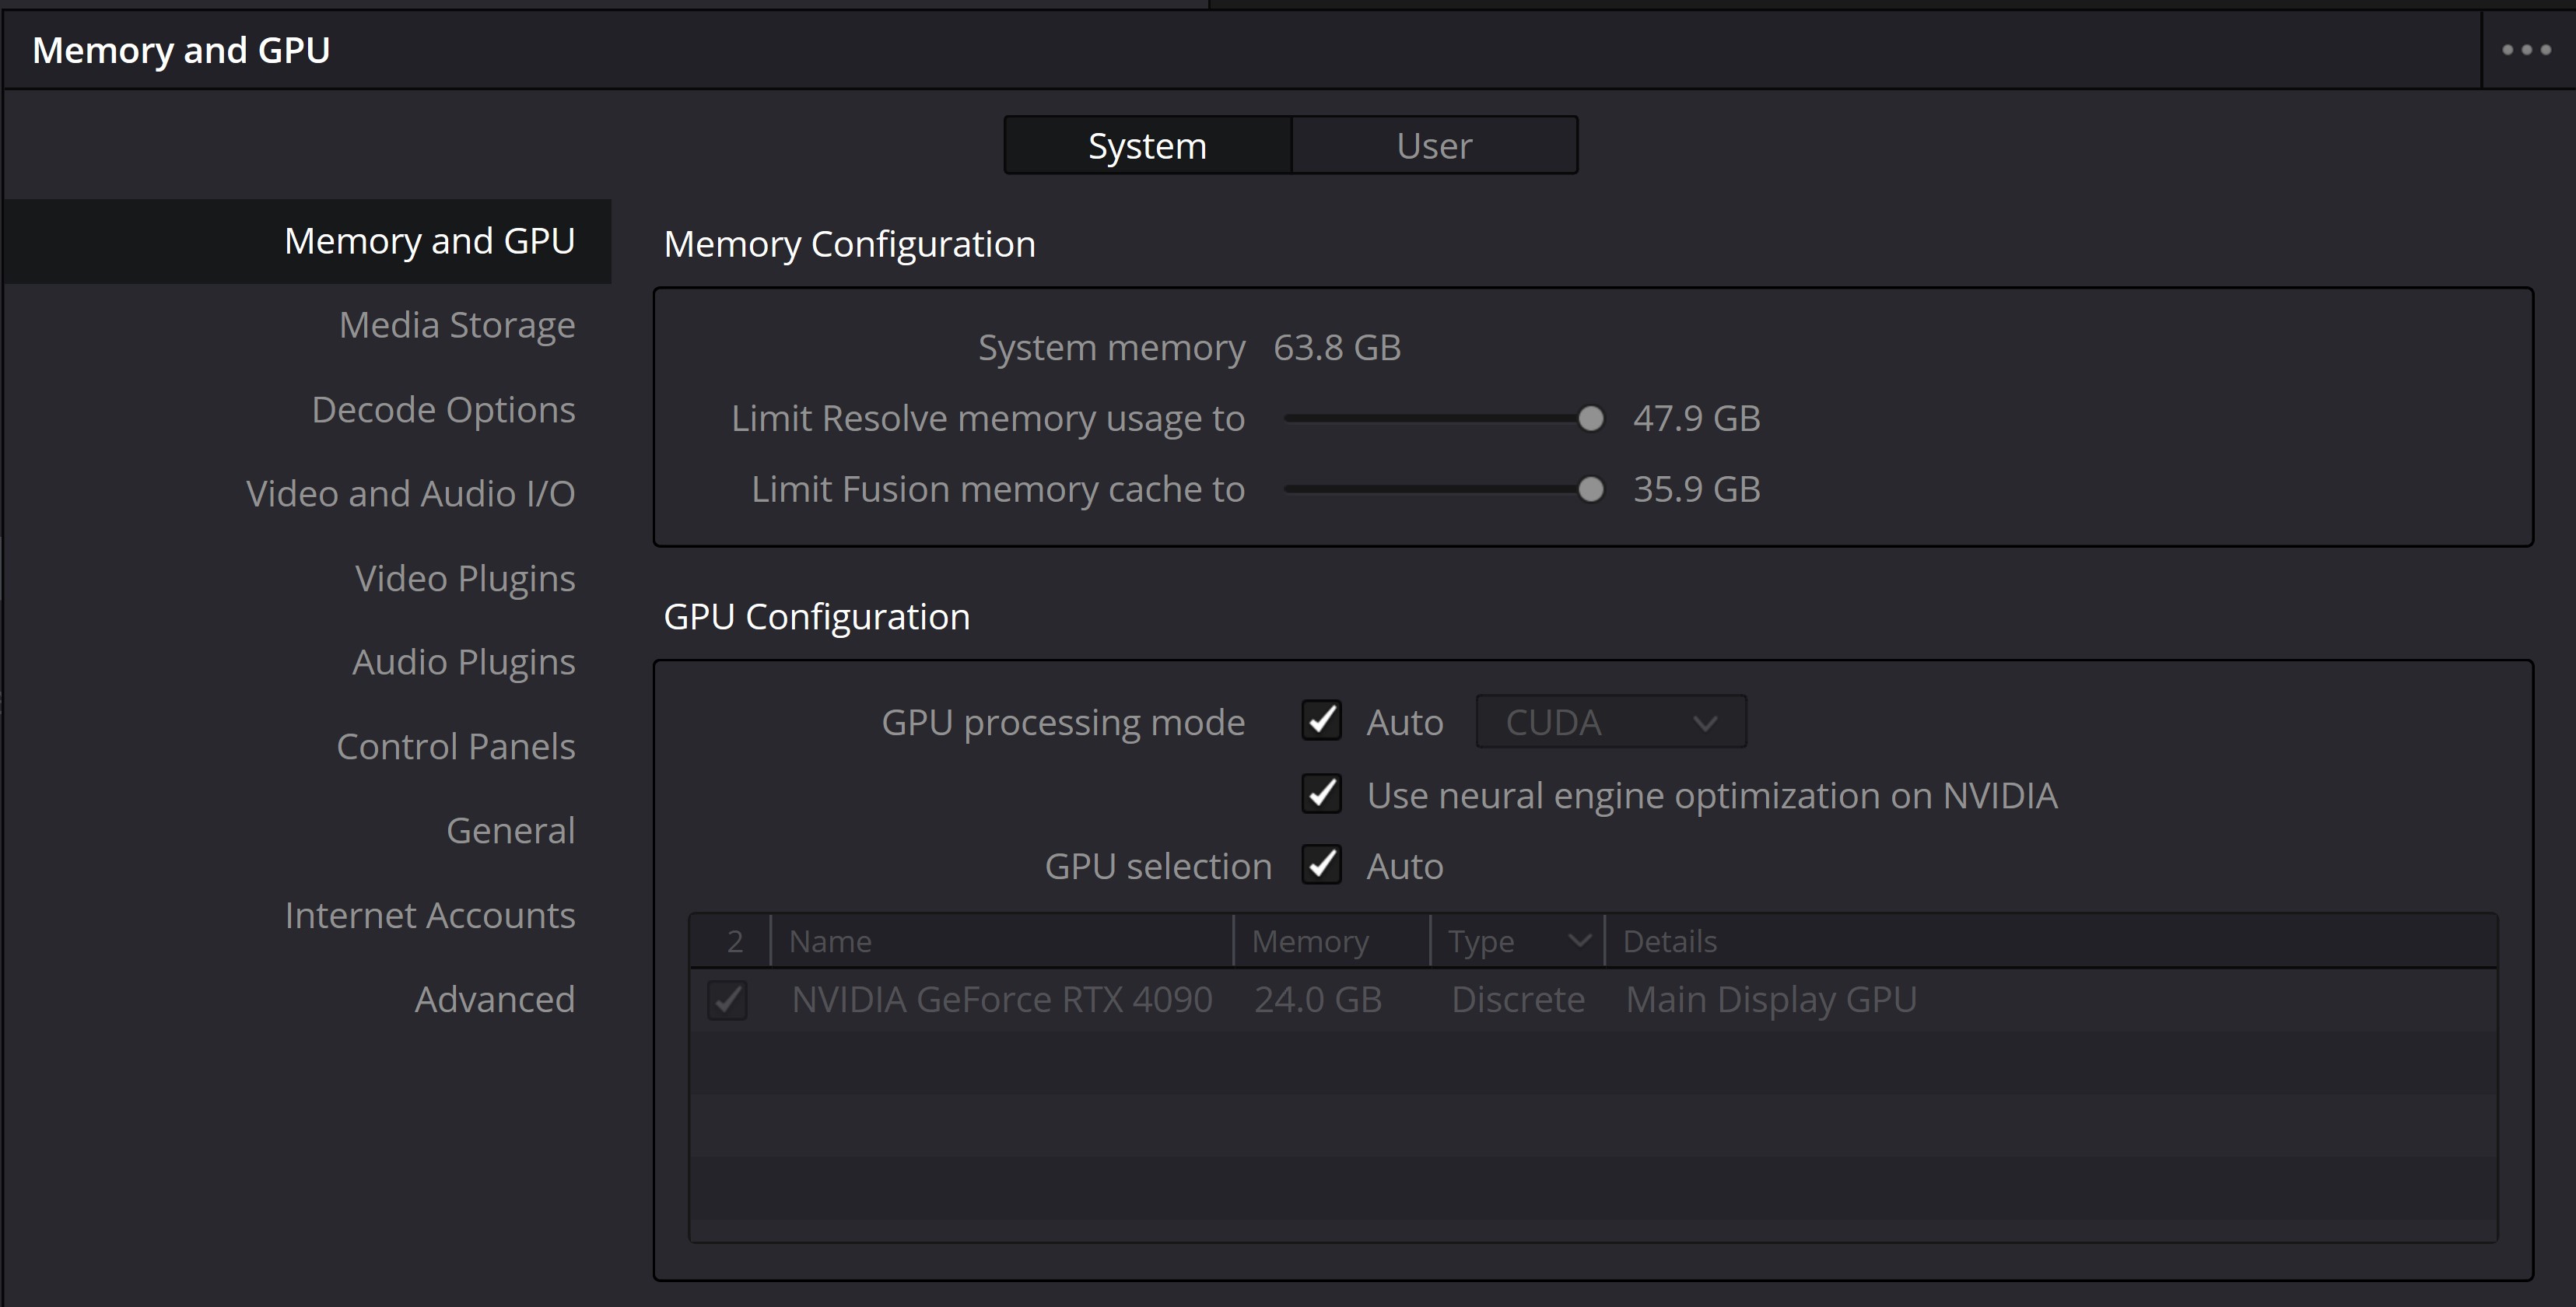Select 'NVIDIA GeForce RTX 4090' row name
2576x1307 pixels.
(x=1002, y=1000)
